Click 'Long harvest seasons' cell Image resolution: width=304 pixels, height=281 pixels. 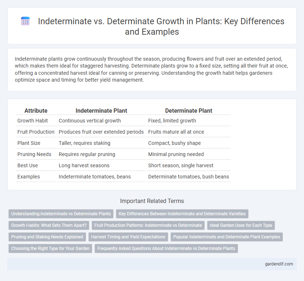pos(101,165)
